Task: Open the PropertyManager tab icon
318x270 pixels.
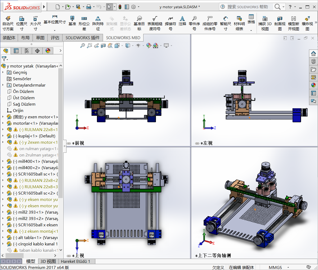Action: point(16,51)
